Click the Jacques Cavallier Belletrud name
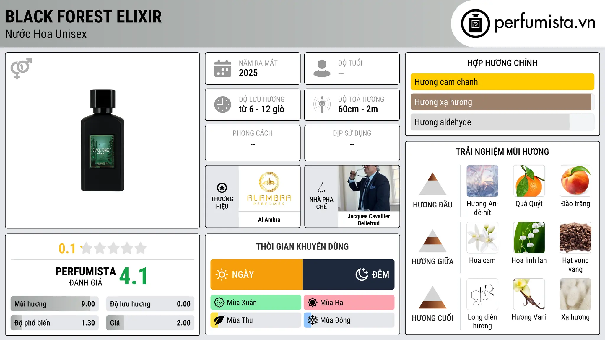 click(369, 220)
